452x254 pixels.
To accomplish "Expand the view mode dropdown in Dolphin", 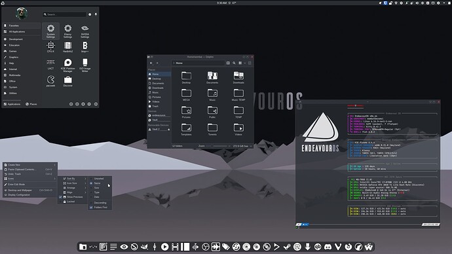I will click(245, 63).
